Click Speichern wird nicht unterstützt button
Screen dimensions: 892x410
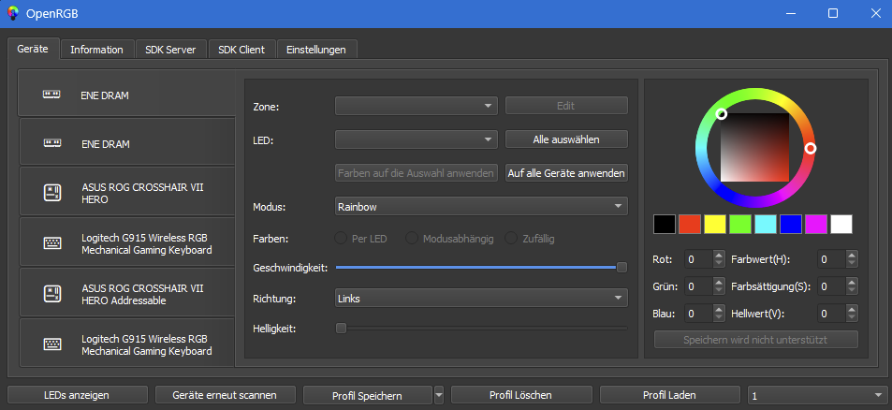[x=755, y=340]
